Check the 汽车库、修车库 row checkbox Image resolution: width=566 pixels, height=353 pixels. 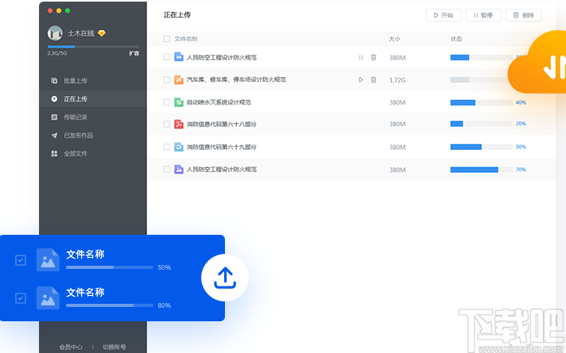pos(167,79)
